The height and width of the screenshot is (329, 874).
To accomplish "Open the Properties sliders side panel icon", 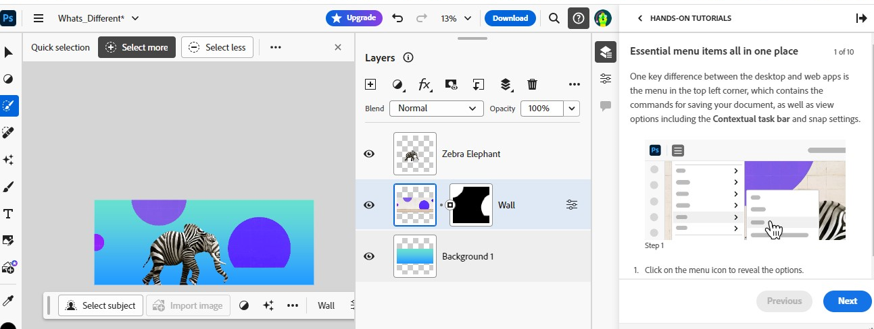I will (606, 79).
